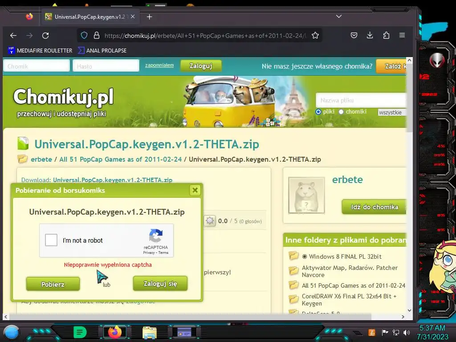This screenshot has height=342, width=456.
Task: Click the Download Universal.PopCap.keygen link
Action: [x=113, y=180]
